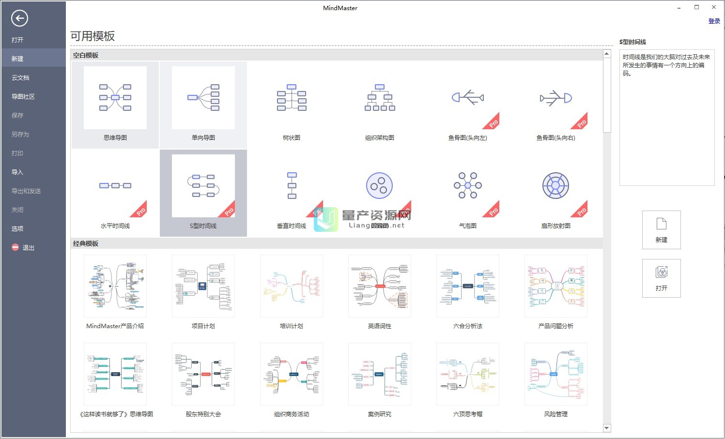Open 选项 from the sidebar
The image size is (725, 439).
click(33, 228)
